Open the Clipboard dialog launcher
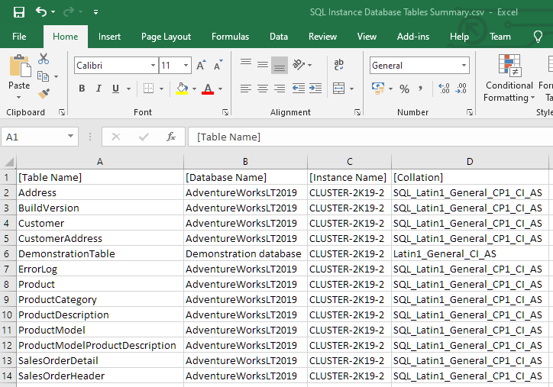 tap(62, 112)
